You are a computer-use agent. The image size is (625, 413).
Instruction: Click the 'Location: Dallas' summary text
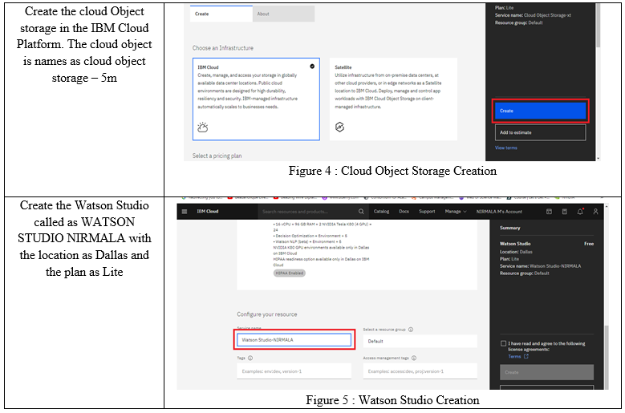coord(516,252)
